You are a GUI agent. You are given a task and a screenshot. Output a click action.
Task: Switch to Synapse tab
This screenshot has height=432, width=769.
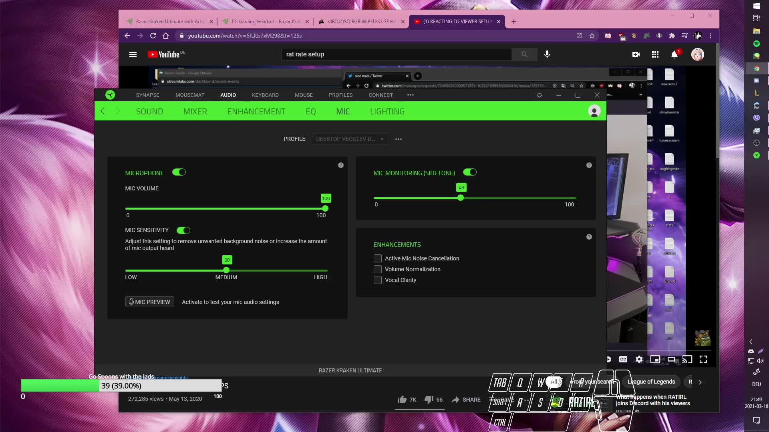pos(147,95)
